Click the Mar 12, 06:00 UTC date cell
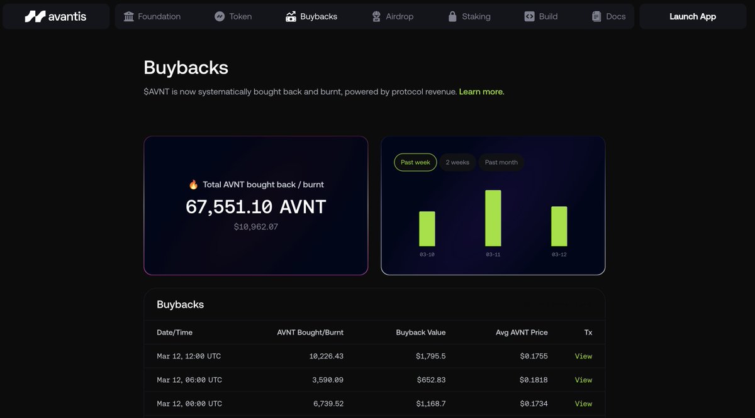 [189, 380]
